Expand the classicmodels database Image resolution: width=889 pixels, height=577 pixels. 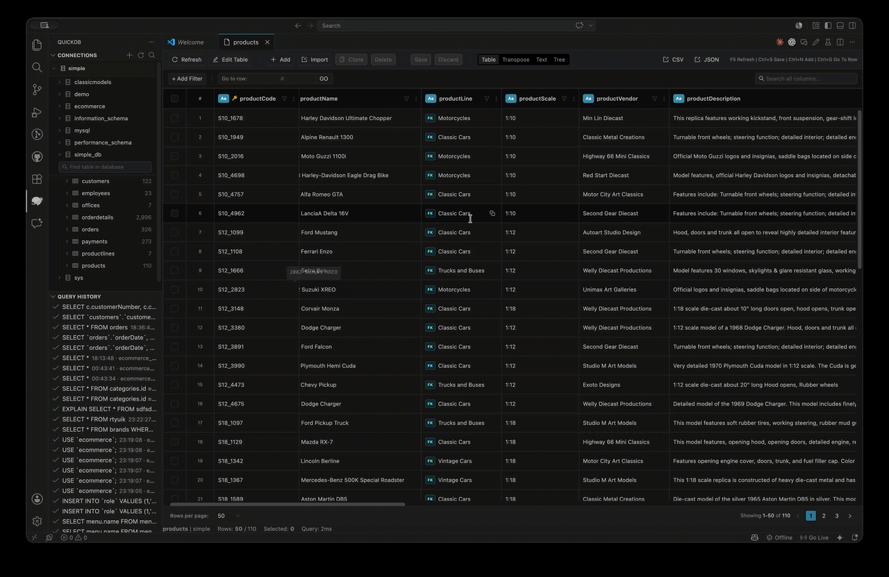point(60,82)
